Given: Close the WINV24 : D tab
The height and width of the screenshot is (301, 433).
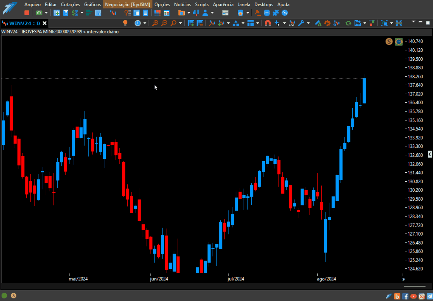Looking at the screenshot, I should coord(45,23).
